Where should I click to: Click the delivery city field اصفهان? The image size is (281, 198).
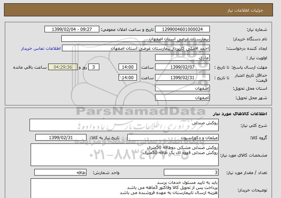click(182, 98)
